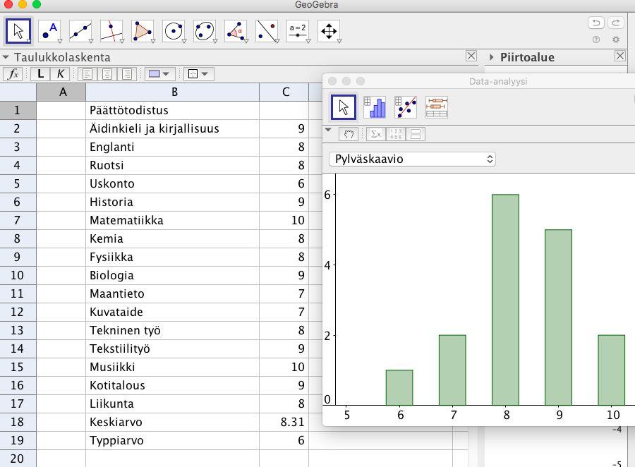This screenshot has height=467, width=635.
Task: Click the Keskiarvo value 8.31 cell
Action: 284,422
